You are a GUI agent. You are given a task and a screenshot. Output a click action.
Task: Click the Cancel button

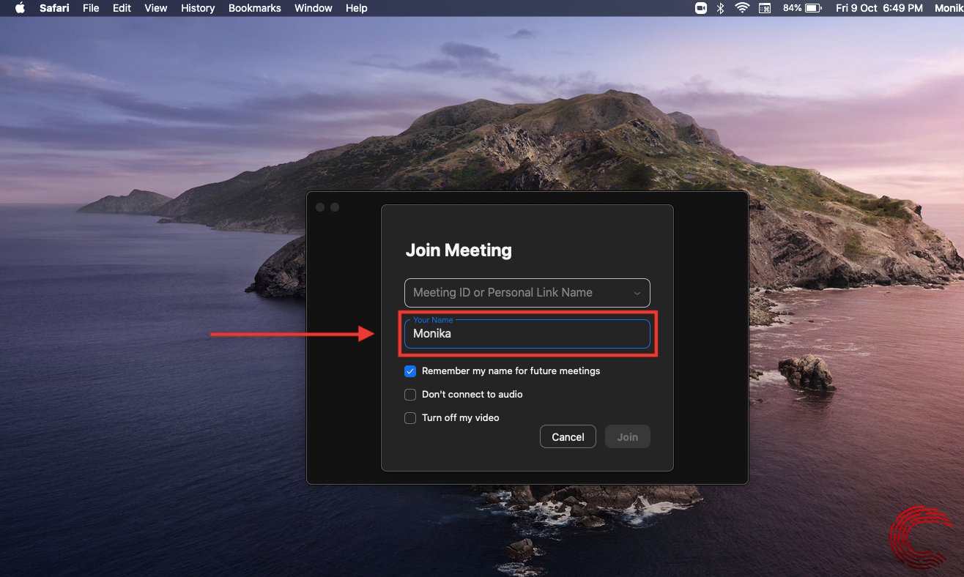click(568, 436)
